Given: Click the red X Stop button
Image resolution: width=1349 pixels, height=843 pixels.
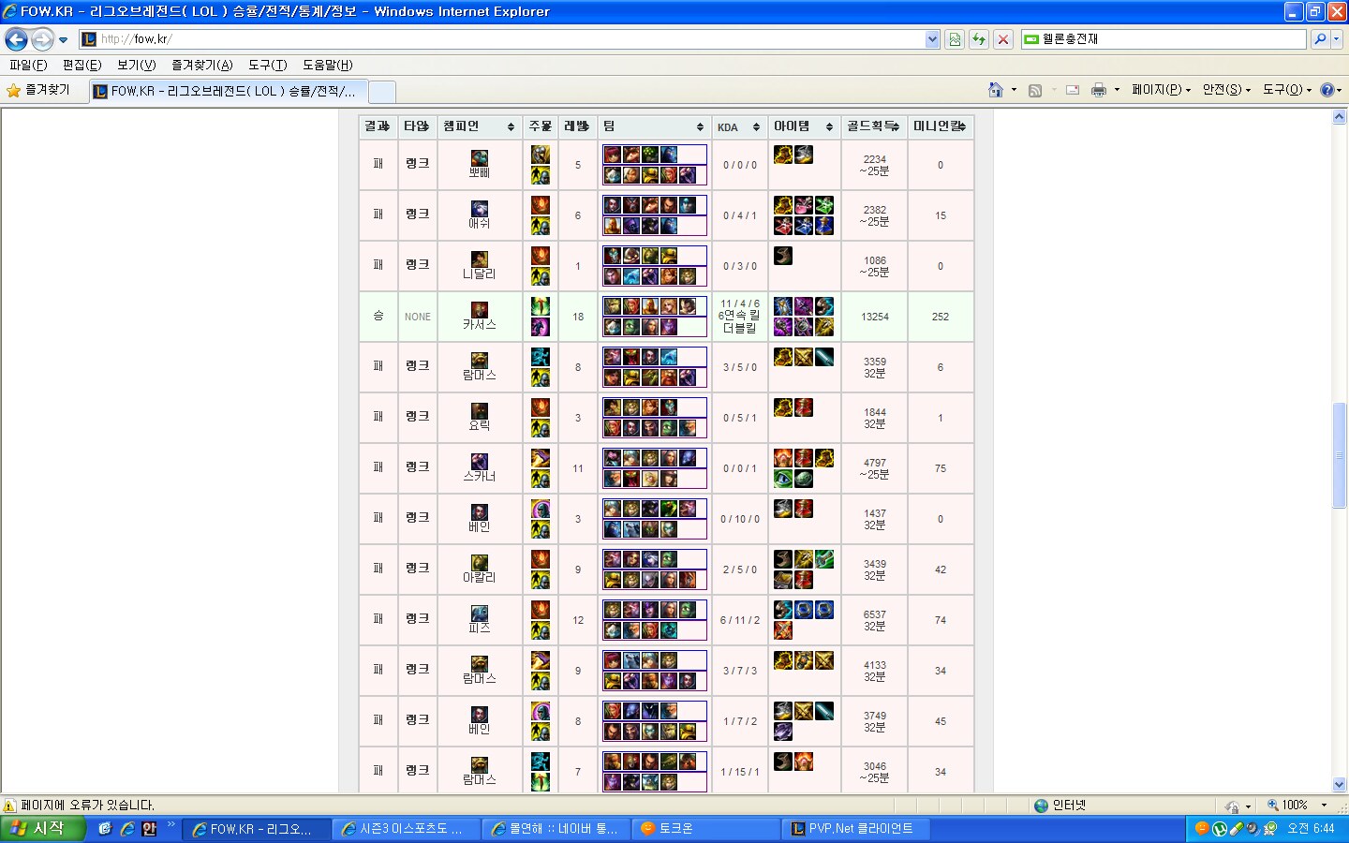Looking at the screenshot, I should (1003, 39).
